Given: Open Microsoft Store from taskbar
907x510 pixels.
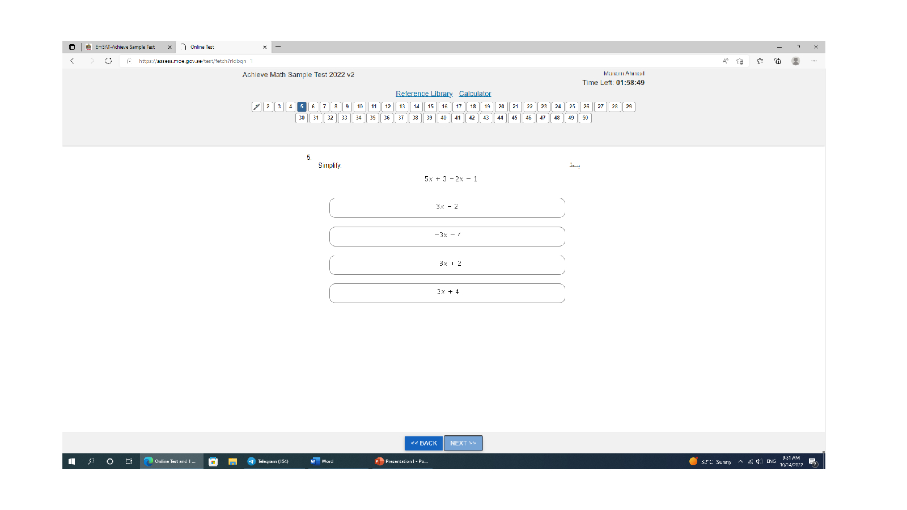Looking at the screenshot, I should 213,461.
